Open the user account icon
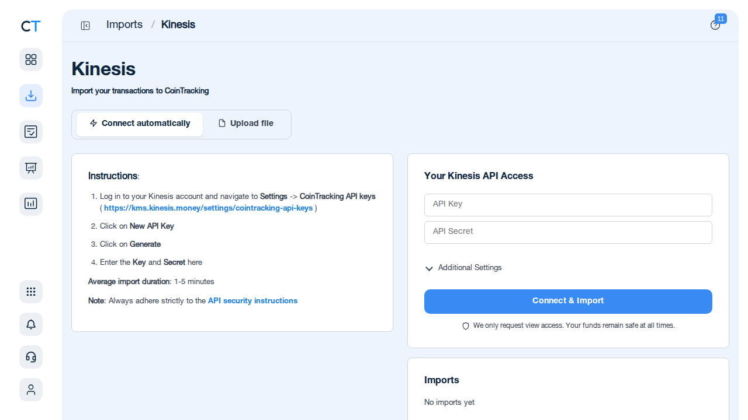Image resolution: width=748 pixels, height=420 pixels. (31, 390)
